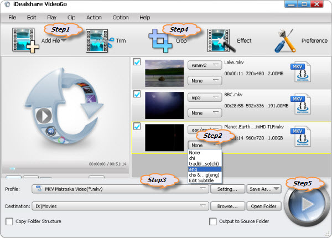Click the 00:00:00 / 00:51:14 time display
The image size is (332, 238).
click(x=107, y=164)
